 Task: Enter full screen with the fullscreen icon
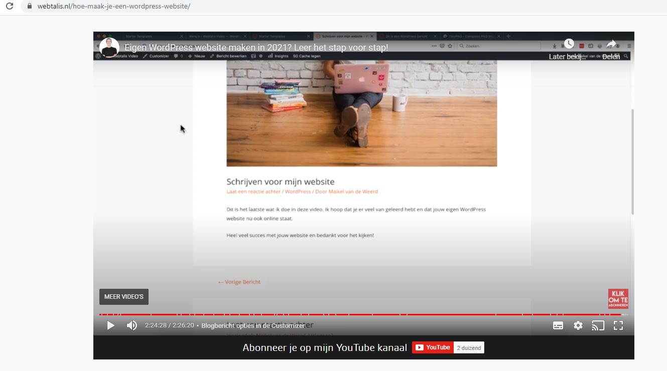click(618, 325)
